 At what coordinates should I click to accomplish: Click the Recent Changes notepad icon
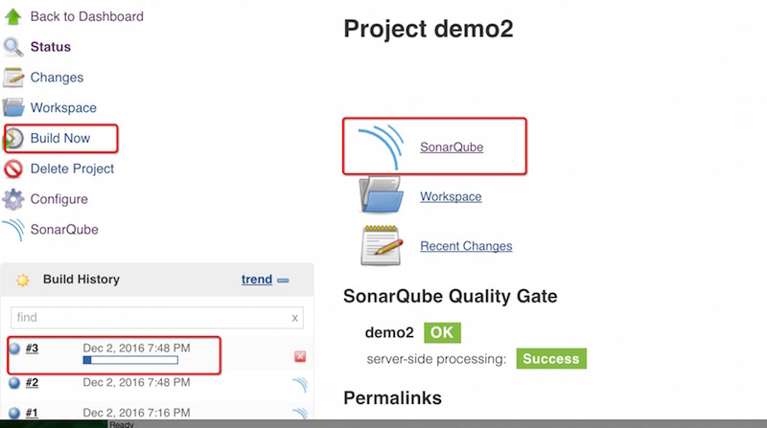point(382,245)
